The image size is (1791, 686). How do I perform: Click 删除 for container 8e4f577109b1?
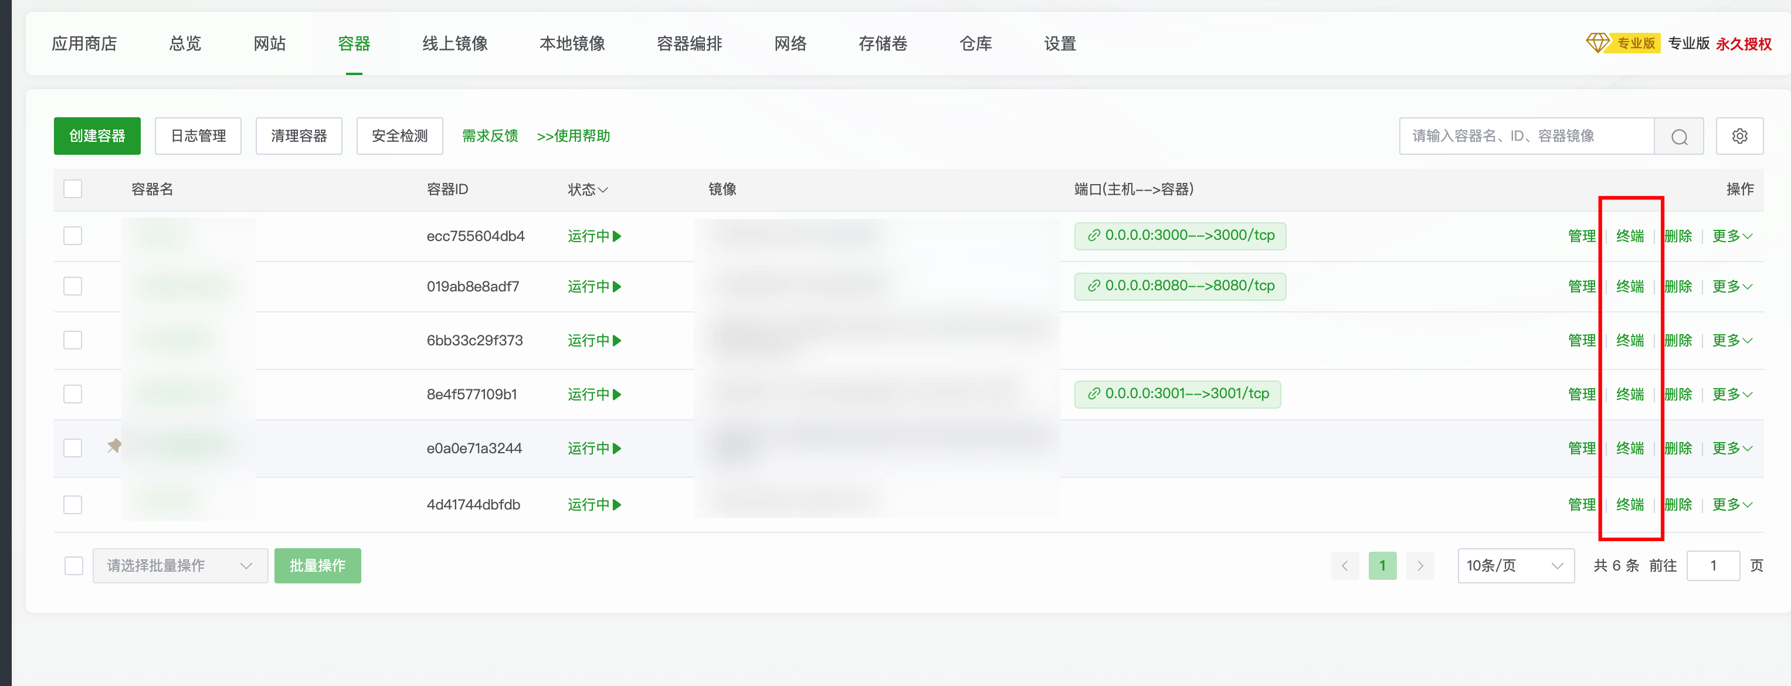(1678, 395)
